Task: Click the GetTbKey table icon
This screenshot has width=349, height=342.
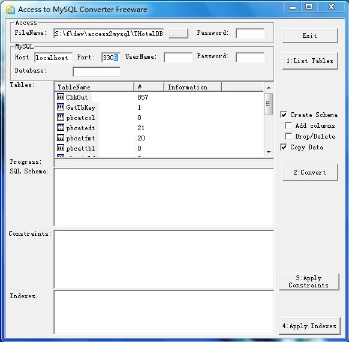Action: tap(61, 107)
